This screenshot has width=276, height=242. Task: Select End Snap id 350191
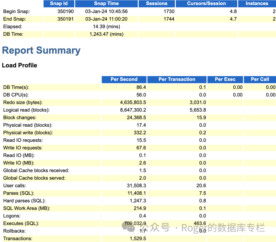click(65, 19)
